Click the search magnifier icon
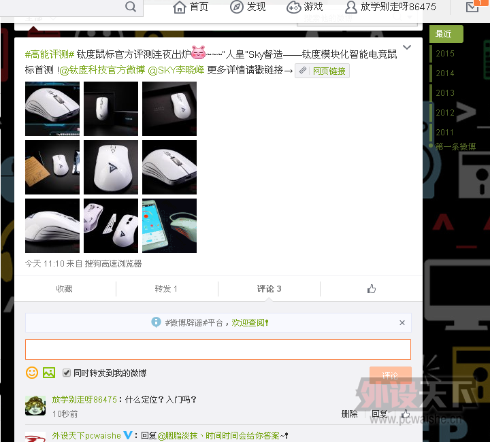 tap(131, 6)
